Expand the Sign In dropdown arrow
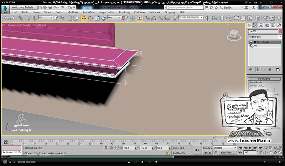Viewport: 285px width, 166px height. click(242, 7)
